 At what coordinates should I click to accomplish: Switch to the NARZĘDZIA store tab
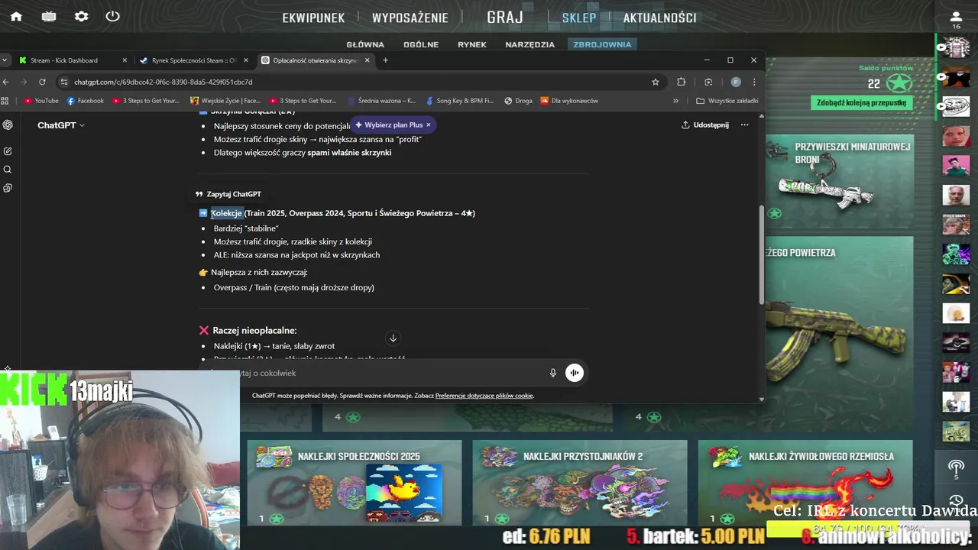point(529,44)
